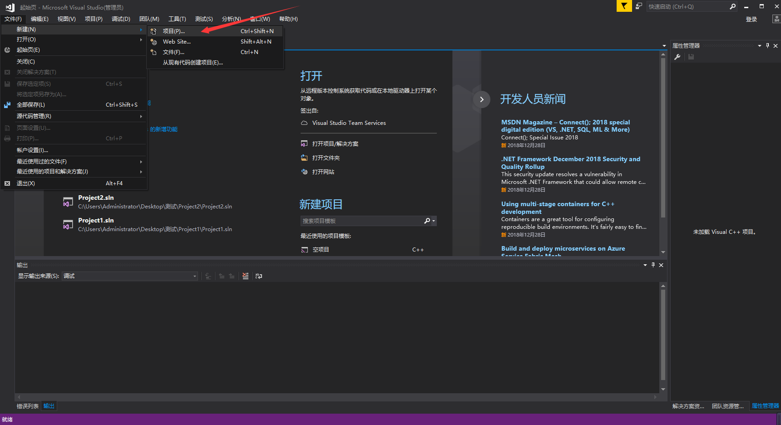Choose Web Site... in the submenu

click(x=215, y=42)
